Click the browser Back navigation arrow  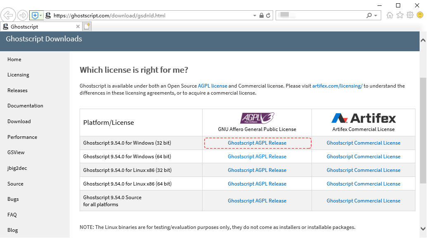8,15
